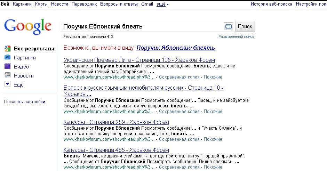Select "Новости" sidebar text filter
The image size is (327, 171).
(24, 76)
